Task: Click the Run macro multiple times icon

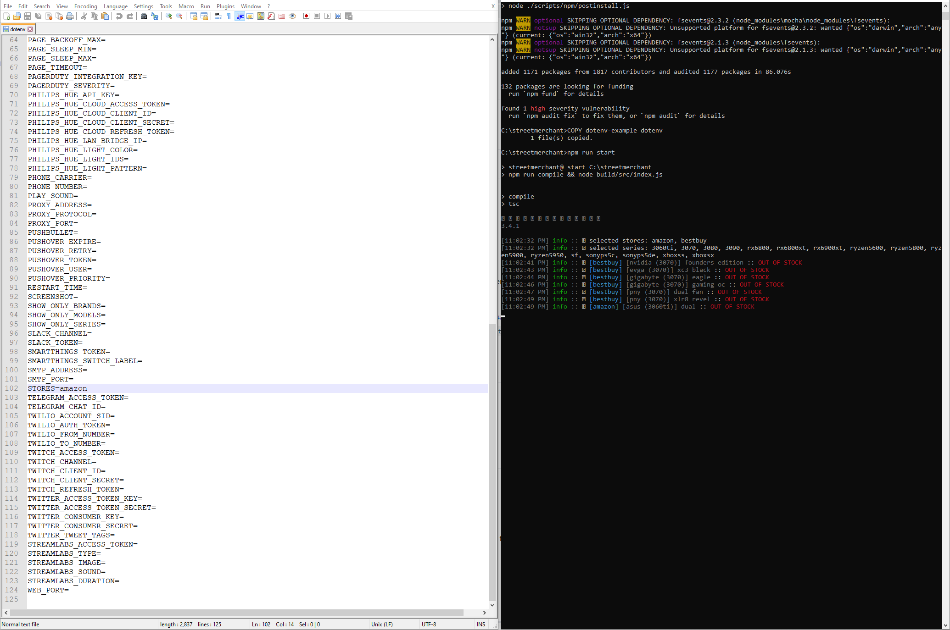Action: pyautogui.click(x=338, y=16)
